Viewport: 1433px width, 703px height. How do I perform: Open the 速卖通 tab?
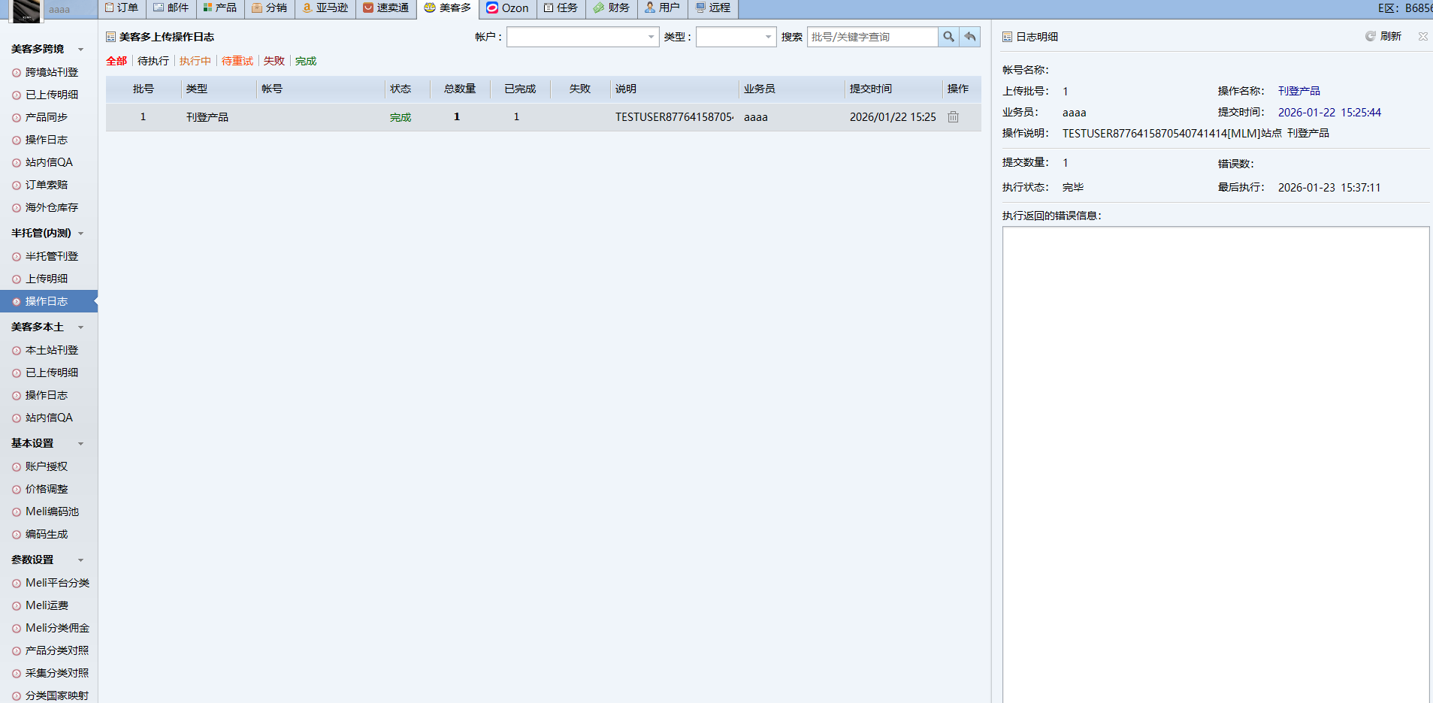(x=385, y=8)
